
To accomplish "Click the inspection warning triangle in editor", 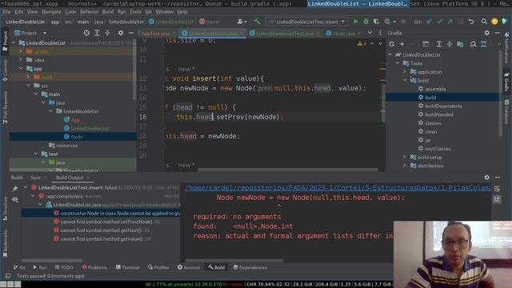I will (360, 44).
